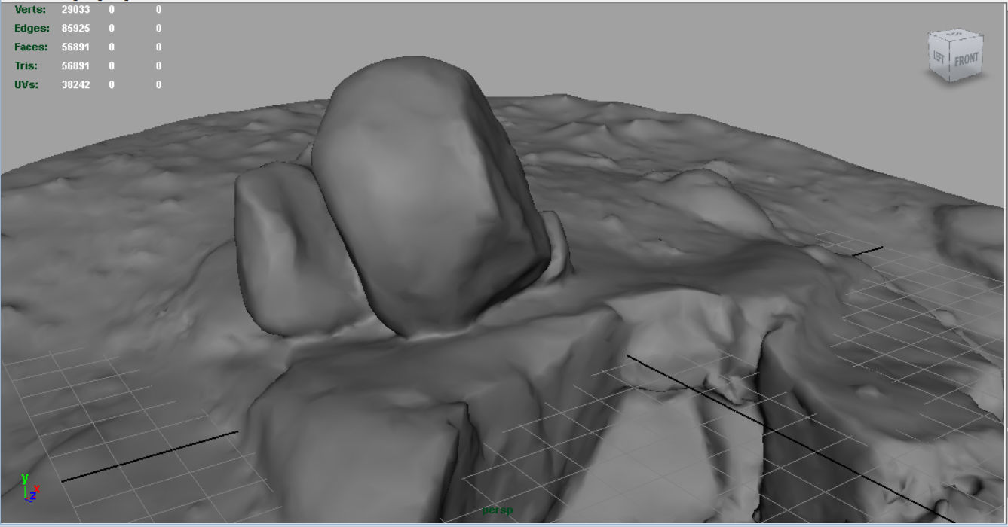Click the LEFT face of the view cube
The image size is (1008, 527).
939,58
